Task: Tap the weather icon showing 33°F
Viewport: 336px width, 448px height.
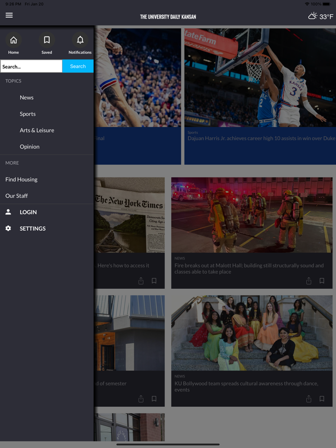Action: coord(312,16)
